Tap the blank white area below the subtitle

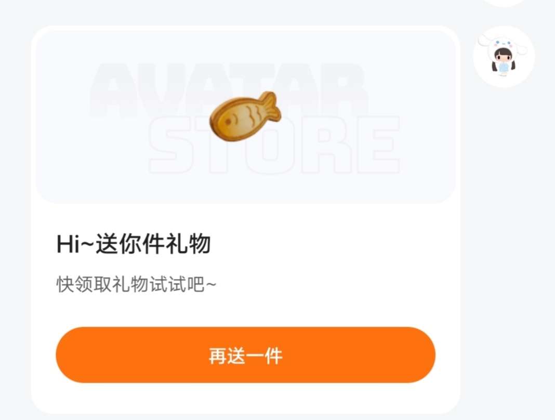[246, 310]
